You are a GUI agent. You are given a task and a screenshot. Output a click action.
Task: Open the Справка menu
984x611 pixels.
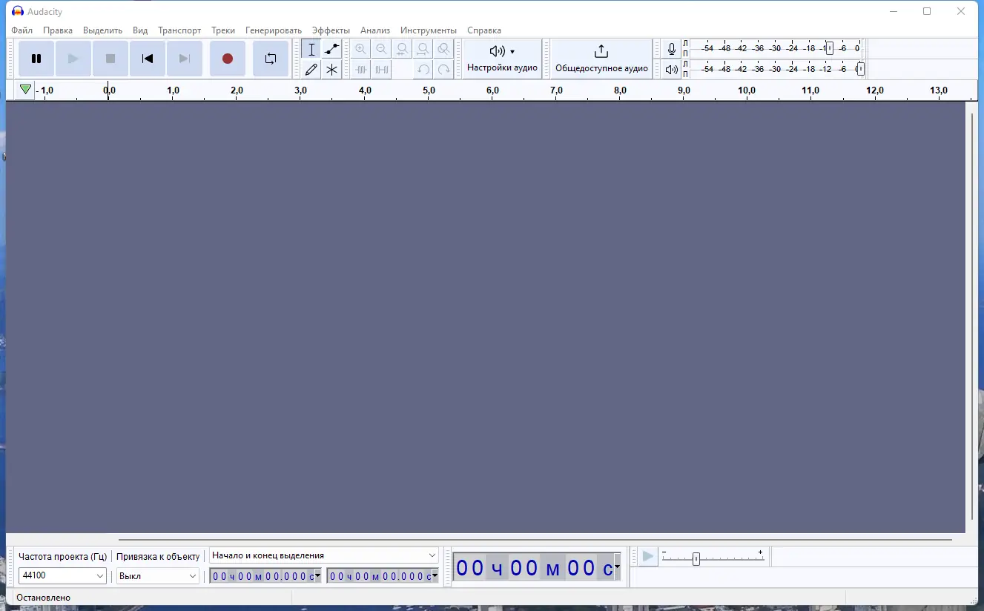pos(484,30)
